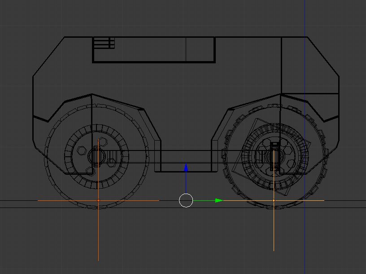Click the white 3D cursor circle
366x274 pixels.
click(x=185, y=200)
